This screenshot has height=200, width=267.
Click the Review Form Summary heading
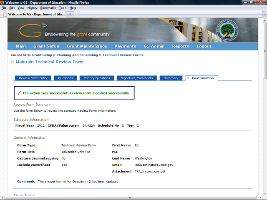click(x=32, y=105)
